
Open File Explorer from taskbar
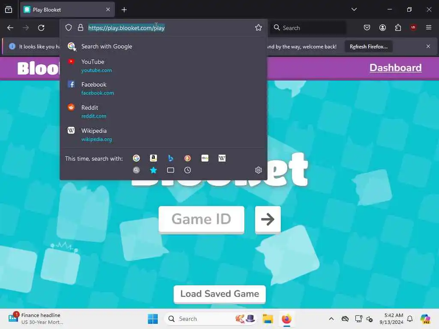point(268,319)
